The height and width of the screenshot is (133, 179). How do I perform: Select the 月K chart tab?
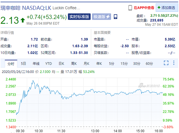click(x=86, y=63)
